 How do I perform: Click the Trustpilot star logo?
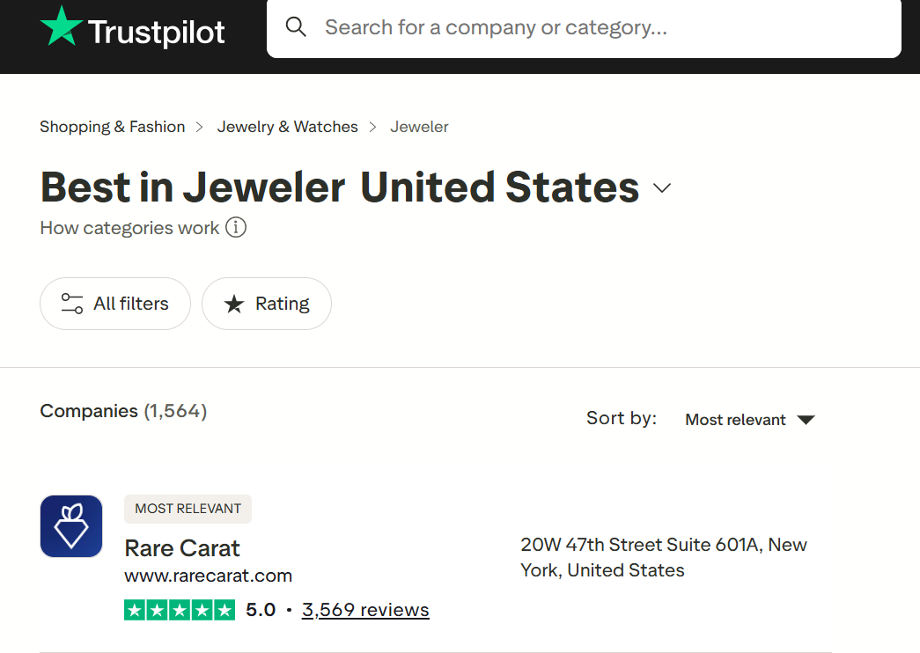point(58,27)
